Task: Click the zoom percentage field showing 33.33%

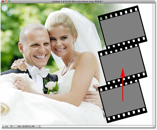Action: click(5, 126)
